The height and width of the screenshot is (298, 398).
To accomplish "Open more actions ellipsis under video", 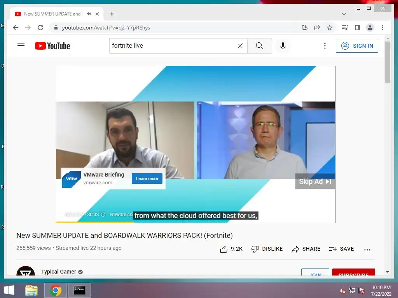I will [x=367, y=249].
